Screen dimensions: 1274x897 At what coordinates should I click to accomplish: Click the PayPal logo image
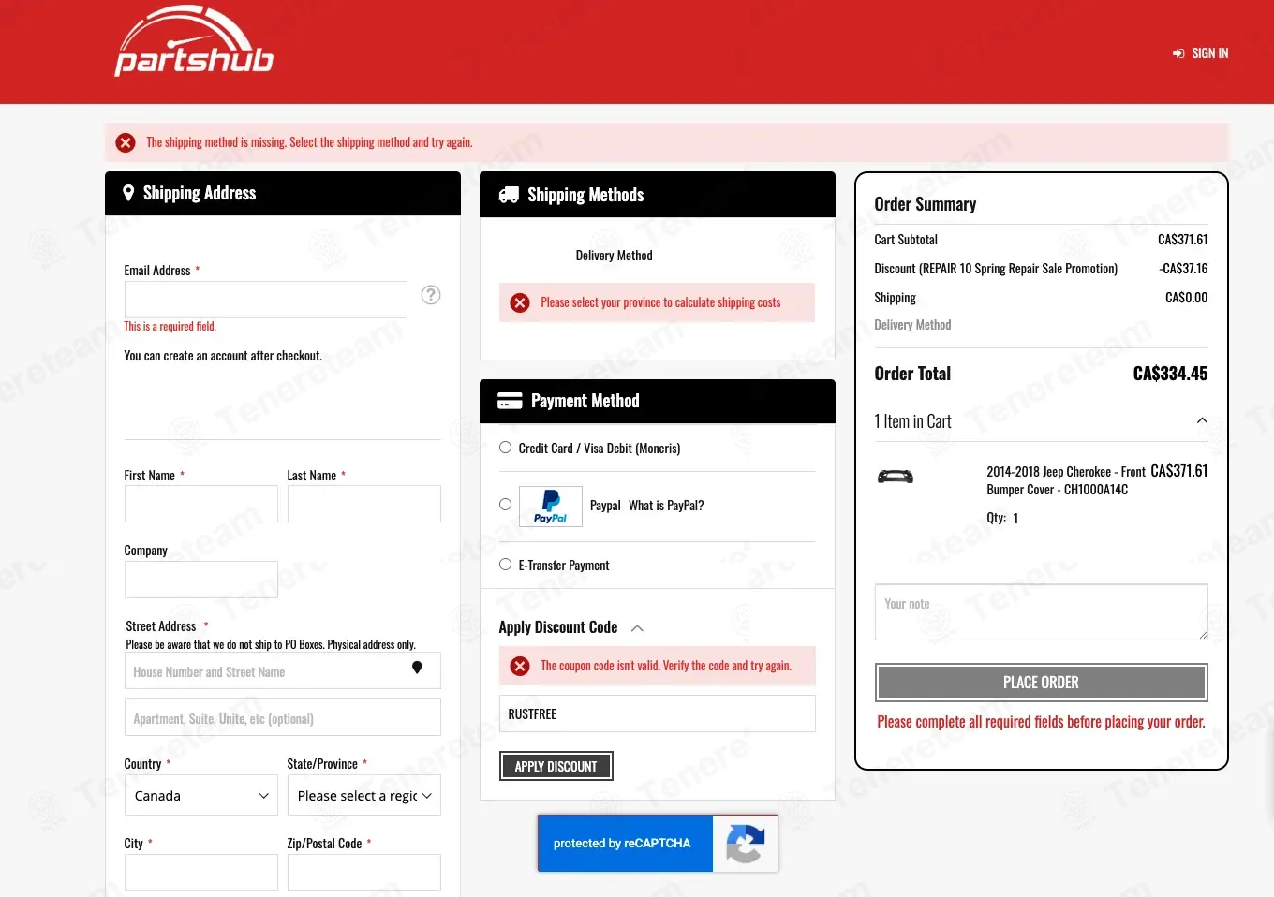click(x=551, y=507)
